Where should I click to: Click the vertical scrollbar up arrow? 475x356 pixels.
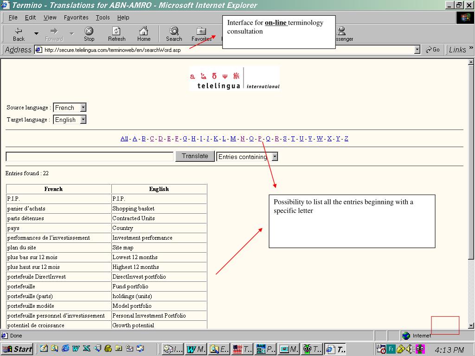[x=471, y=62]
